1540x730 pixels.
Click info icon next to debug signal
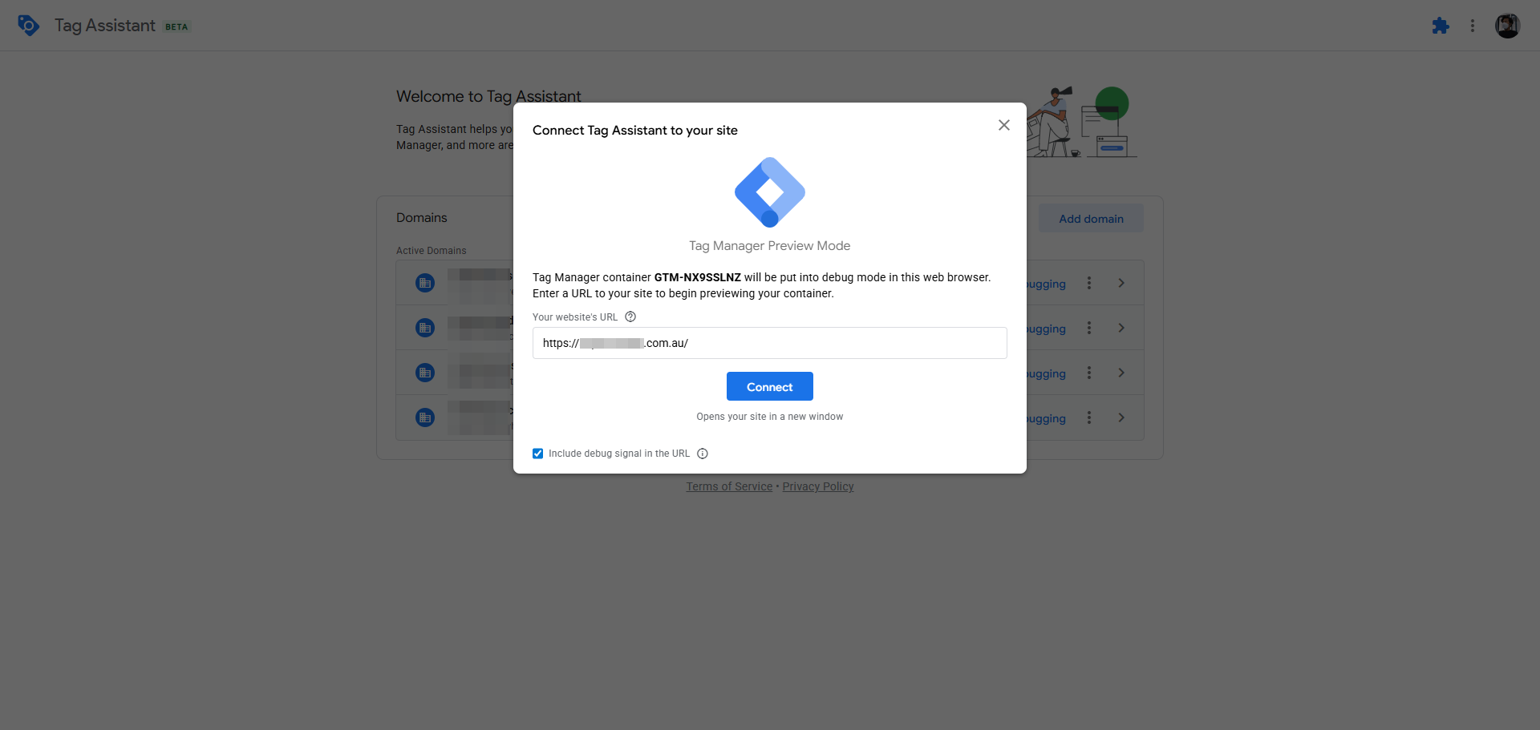tap(703, 454)
